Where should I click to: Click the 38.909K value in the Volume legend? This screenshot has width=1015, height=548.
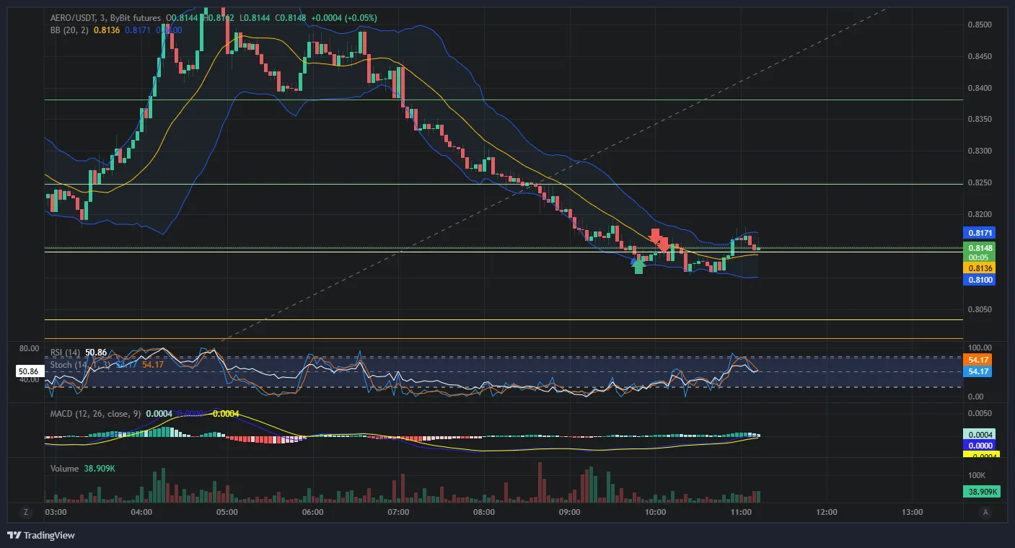[100, 469]
